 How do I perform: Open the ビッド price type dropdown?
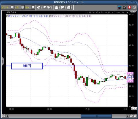[7, 7]
